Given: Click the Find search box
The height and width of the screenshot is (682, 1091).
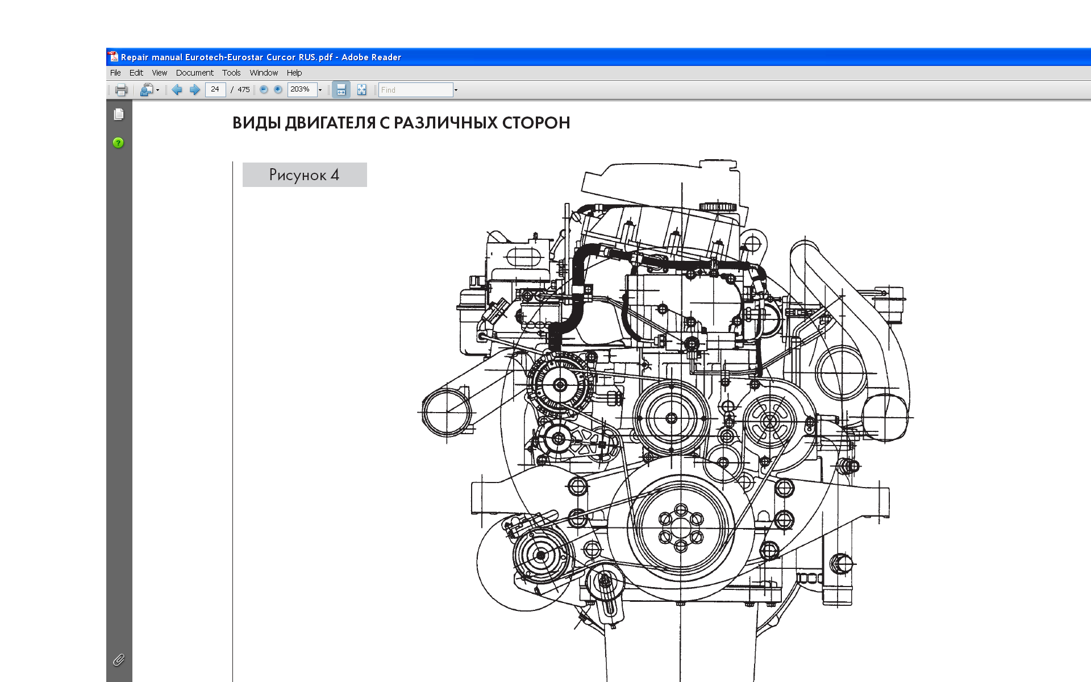Looking at the screenshot, I should coord(415,90).
